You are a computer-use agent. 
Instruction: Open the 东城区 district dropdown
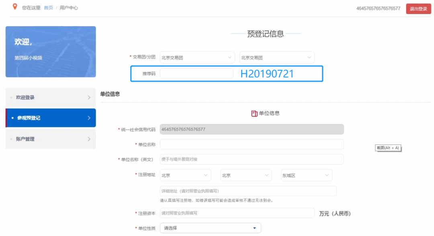pyautogui.click(x=306, y=175)
